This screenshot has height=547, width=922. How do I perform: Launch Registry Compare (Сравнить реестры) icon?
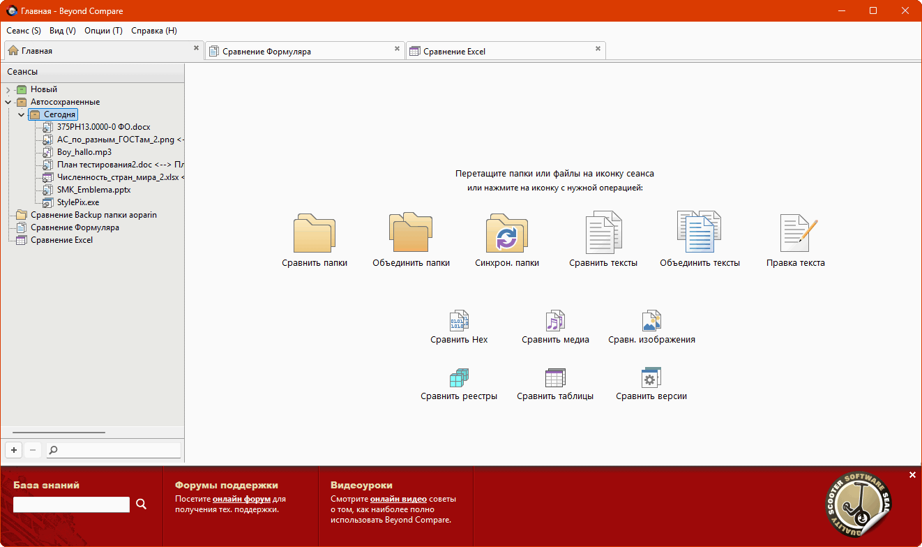click(459, 377)
